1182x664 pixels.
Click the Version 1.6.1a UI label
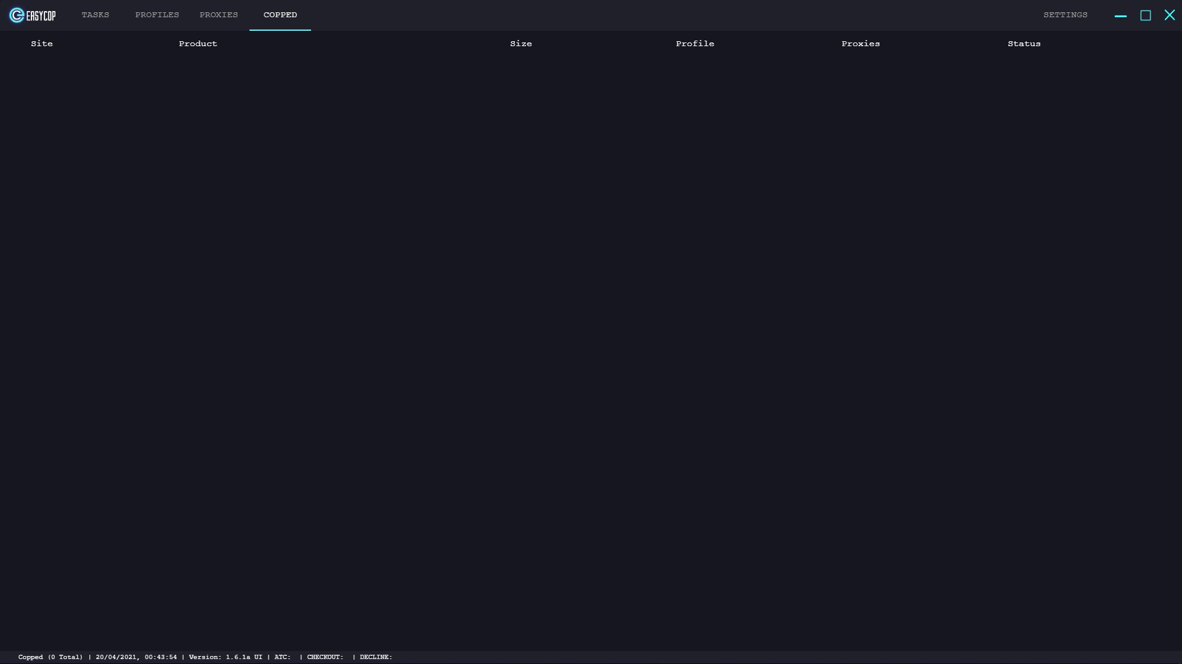225,657
